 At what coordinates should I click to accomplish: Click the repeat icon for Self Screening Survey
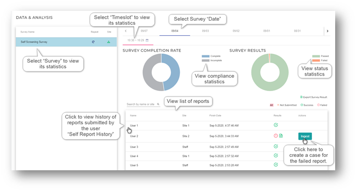93,42
